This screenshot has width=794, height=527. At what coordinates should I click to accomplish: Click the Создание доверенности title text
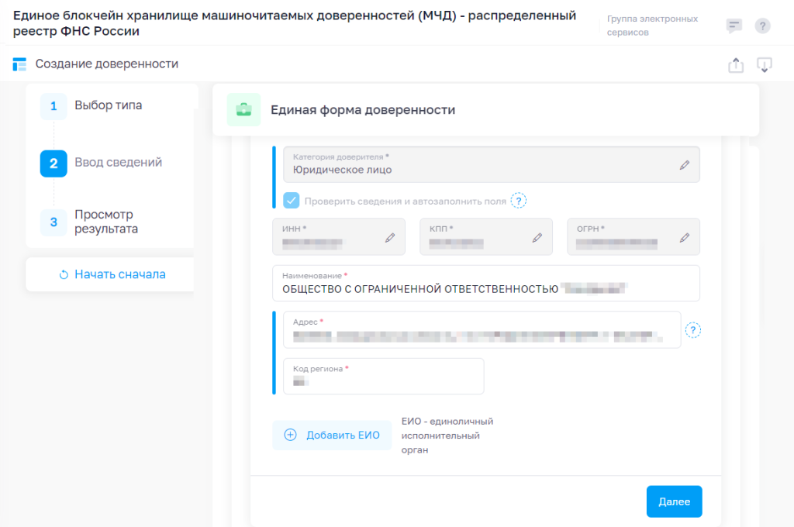pos(107,64)
